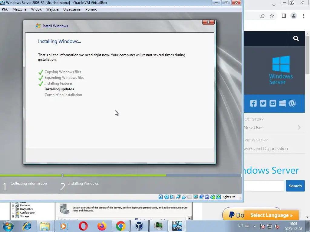Image resolution: width=310 pixels, height=232 pixels.
Task: Click the network adapters icon in VirtualBox status bar
Action: [x=178, y=197]
